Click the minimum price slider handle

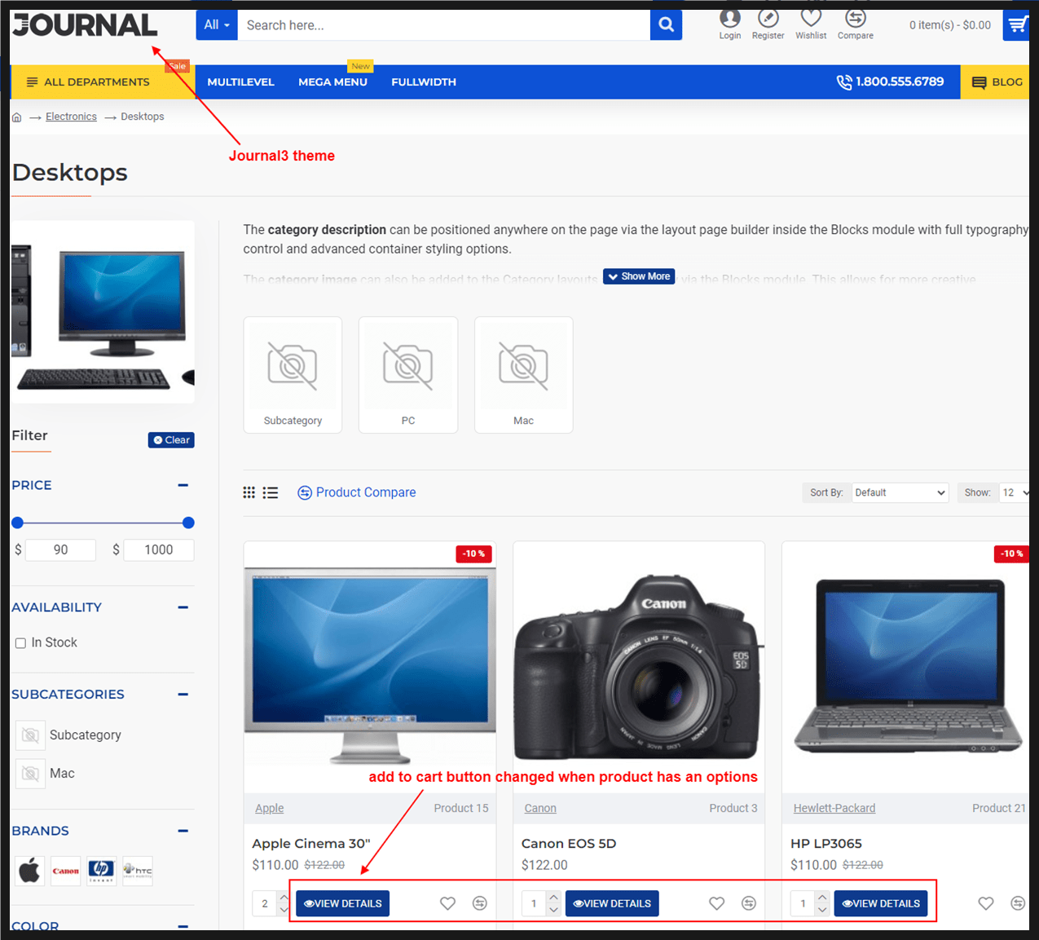click(x=17, y=523)
